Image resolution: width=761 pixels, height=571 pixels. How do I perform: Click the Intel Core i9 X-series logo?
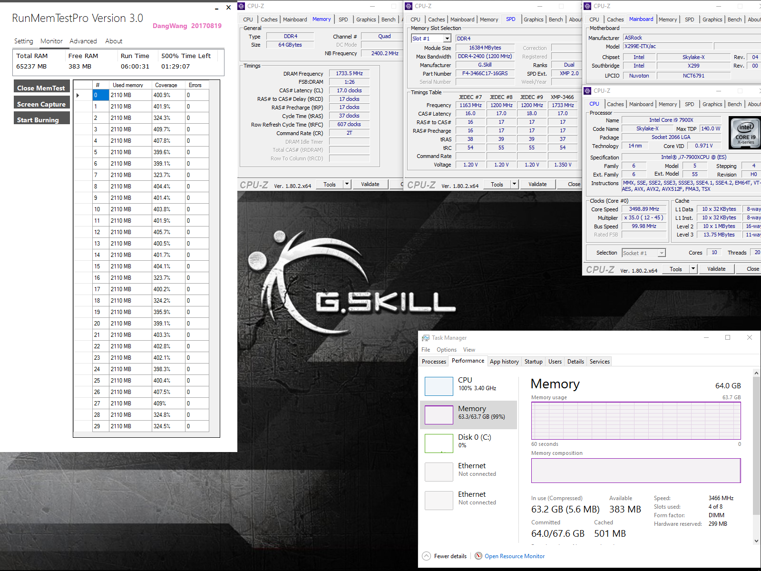(x=744, y=133)
